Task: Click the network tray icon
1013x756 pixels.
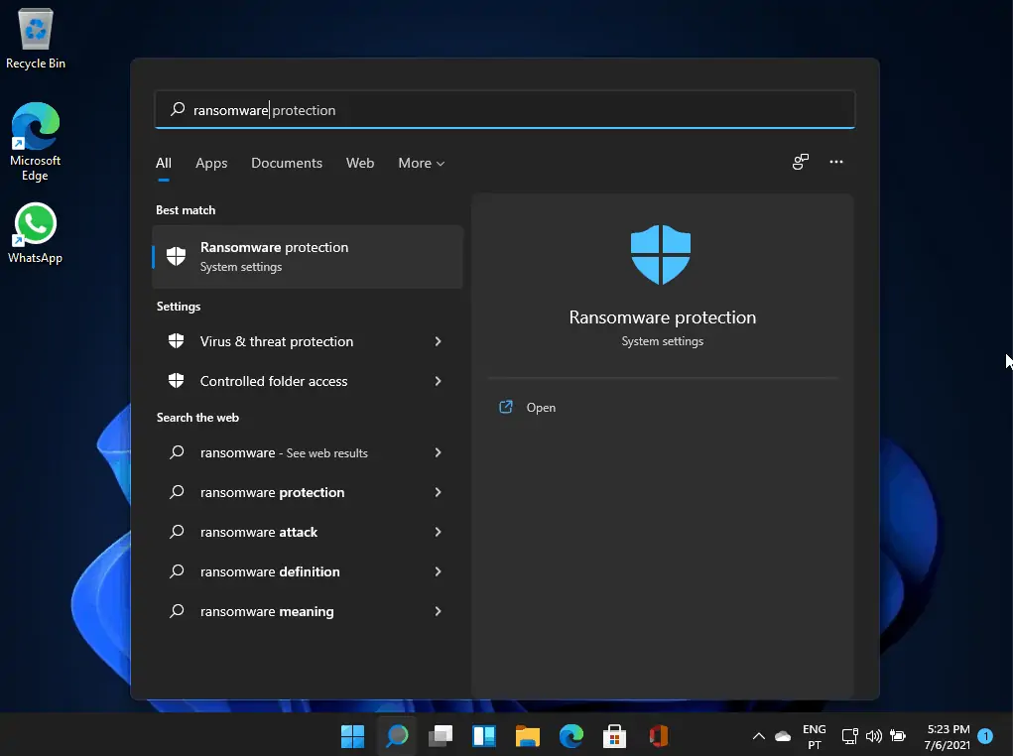Action: pyautogui.click(x=849, y=736)
